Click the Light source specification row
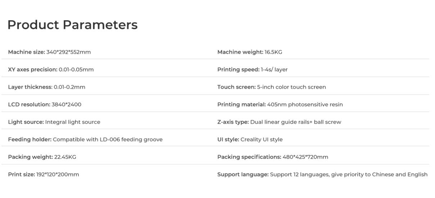 pyautogui.click(x=54, y=122)
